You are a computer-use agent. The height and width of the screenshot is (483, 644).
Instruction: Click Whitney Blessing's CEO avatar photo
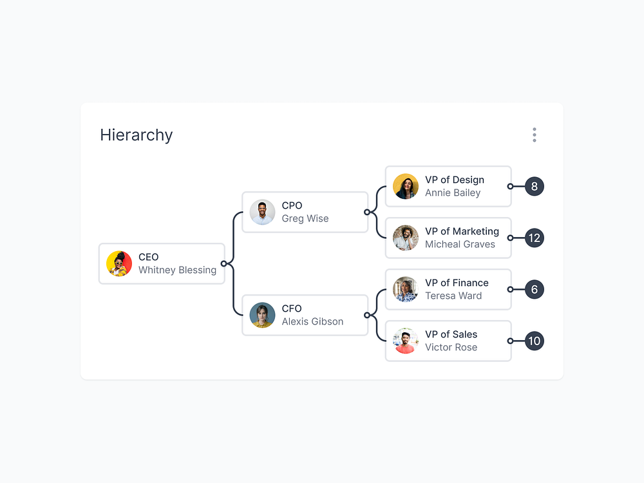click(119, 263)
